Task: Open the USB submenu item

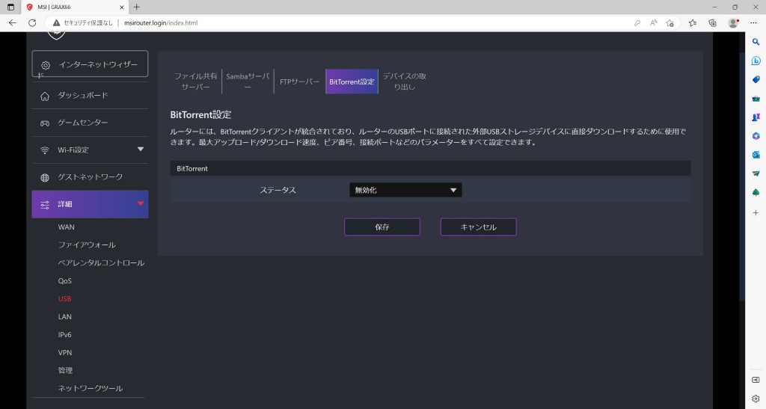Action: pos(64,298)
